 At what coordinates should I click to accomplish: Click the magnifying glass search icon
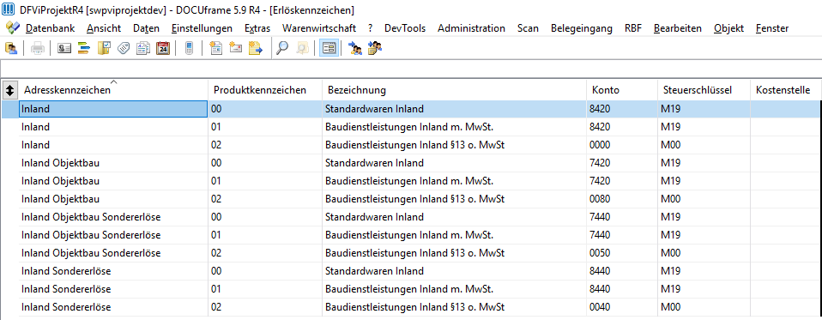(282, 49)
